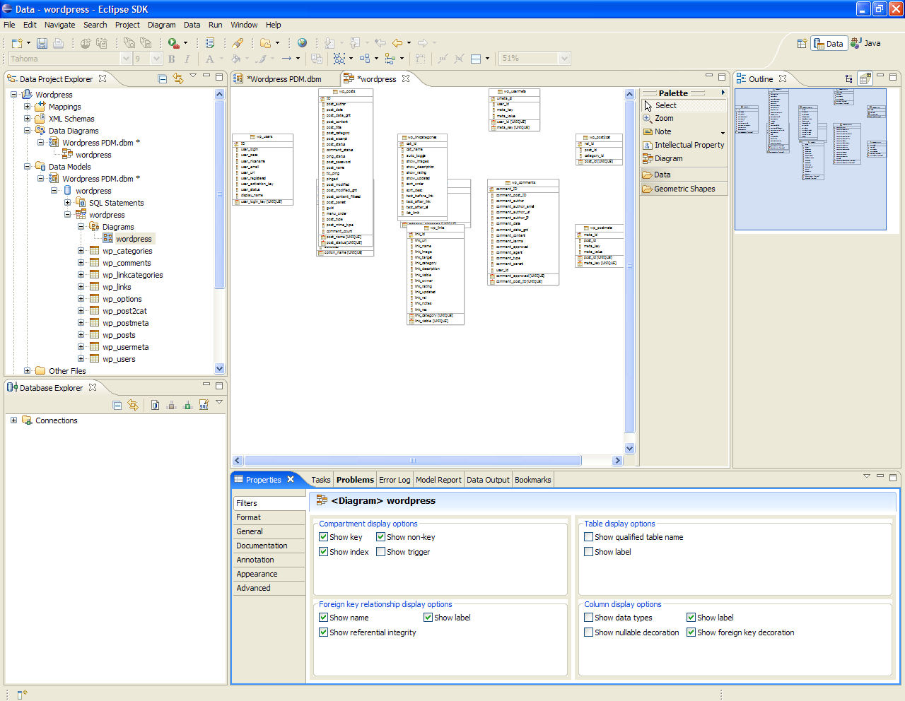Viewport: 905px width, 701px height.
Task: Click Link with Editor in Data Project Explorer
Action: point(177,78)
